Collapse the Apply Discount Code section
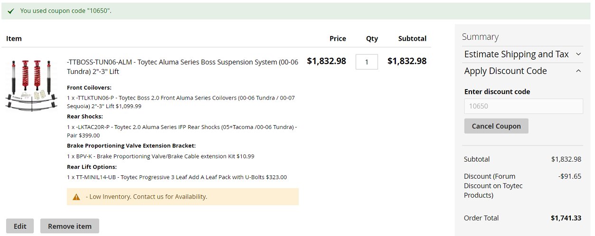 (x=523, y=71)
